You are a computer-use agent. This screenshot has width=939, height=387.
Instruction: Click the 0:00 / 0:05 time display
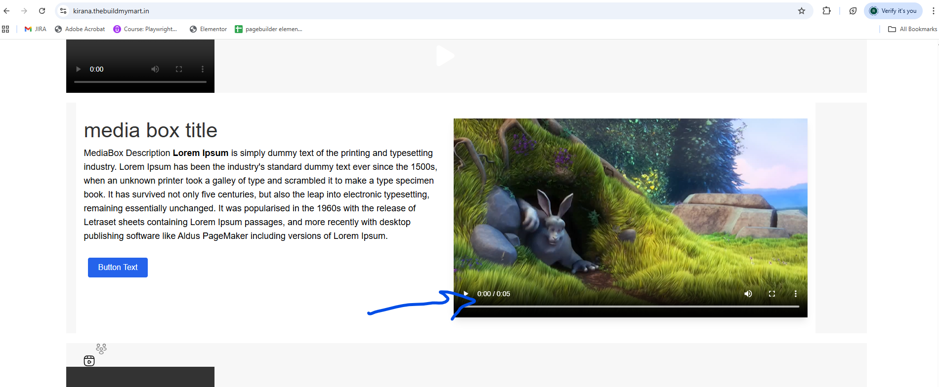[494, 294]
